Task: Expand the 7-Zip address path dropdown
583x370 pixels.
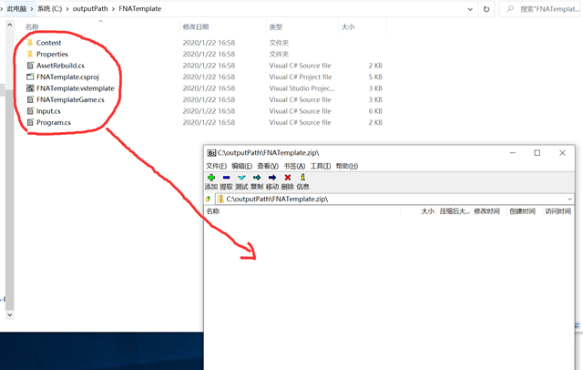Action: [569, 199]
